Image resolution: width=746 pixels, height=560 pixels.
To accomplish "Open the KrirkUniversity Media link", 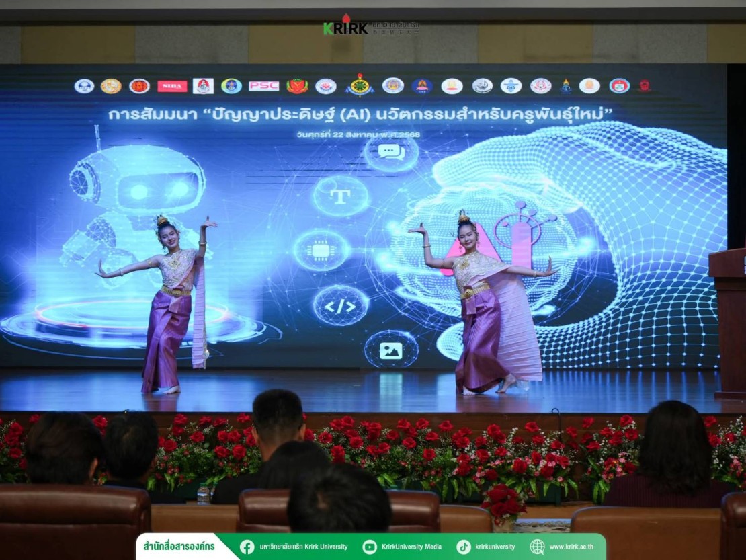I will pos(411,547).
